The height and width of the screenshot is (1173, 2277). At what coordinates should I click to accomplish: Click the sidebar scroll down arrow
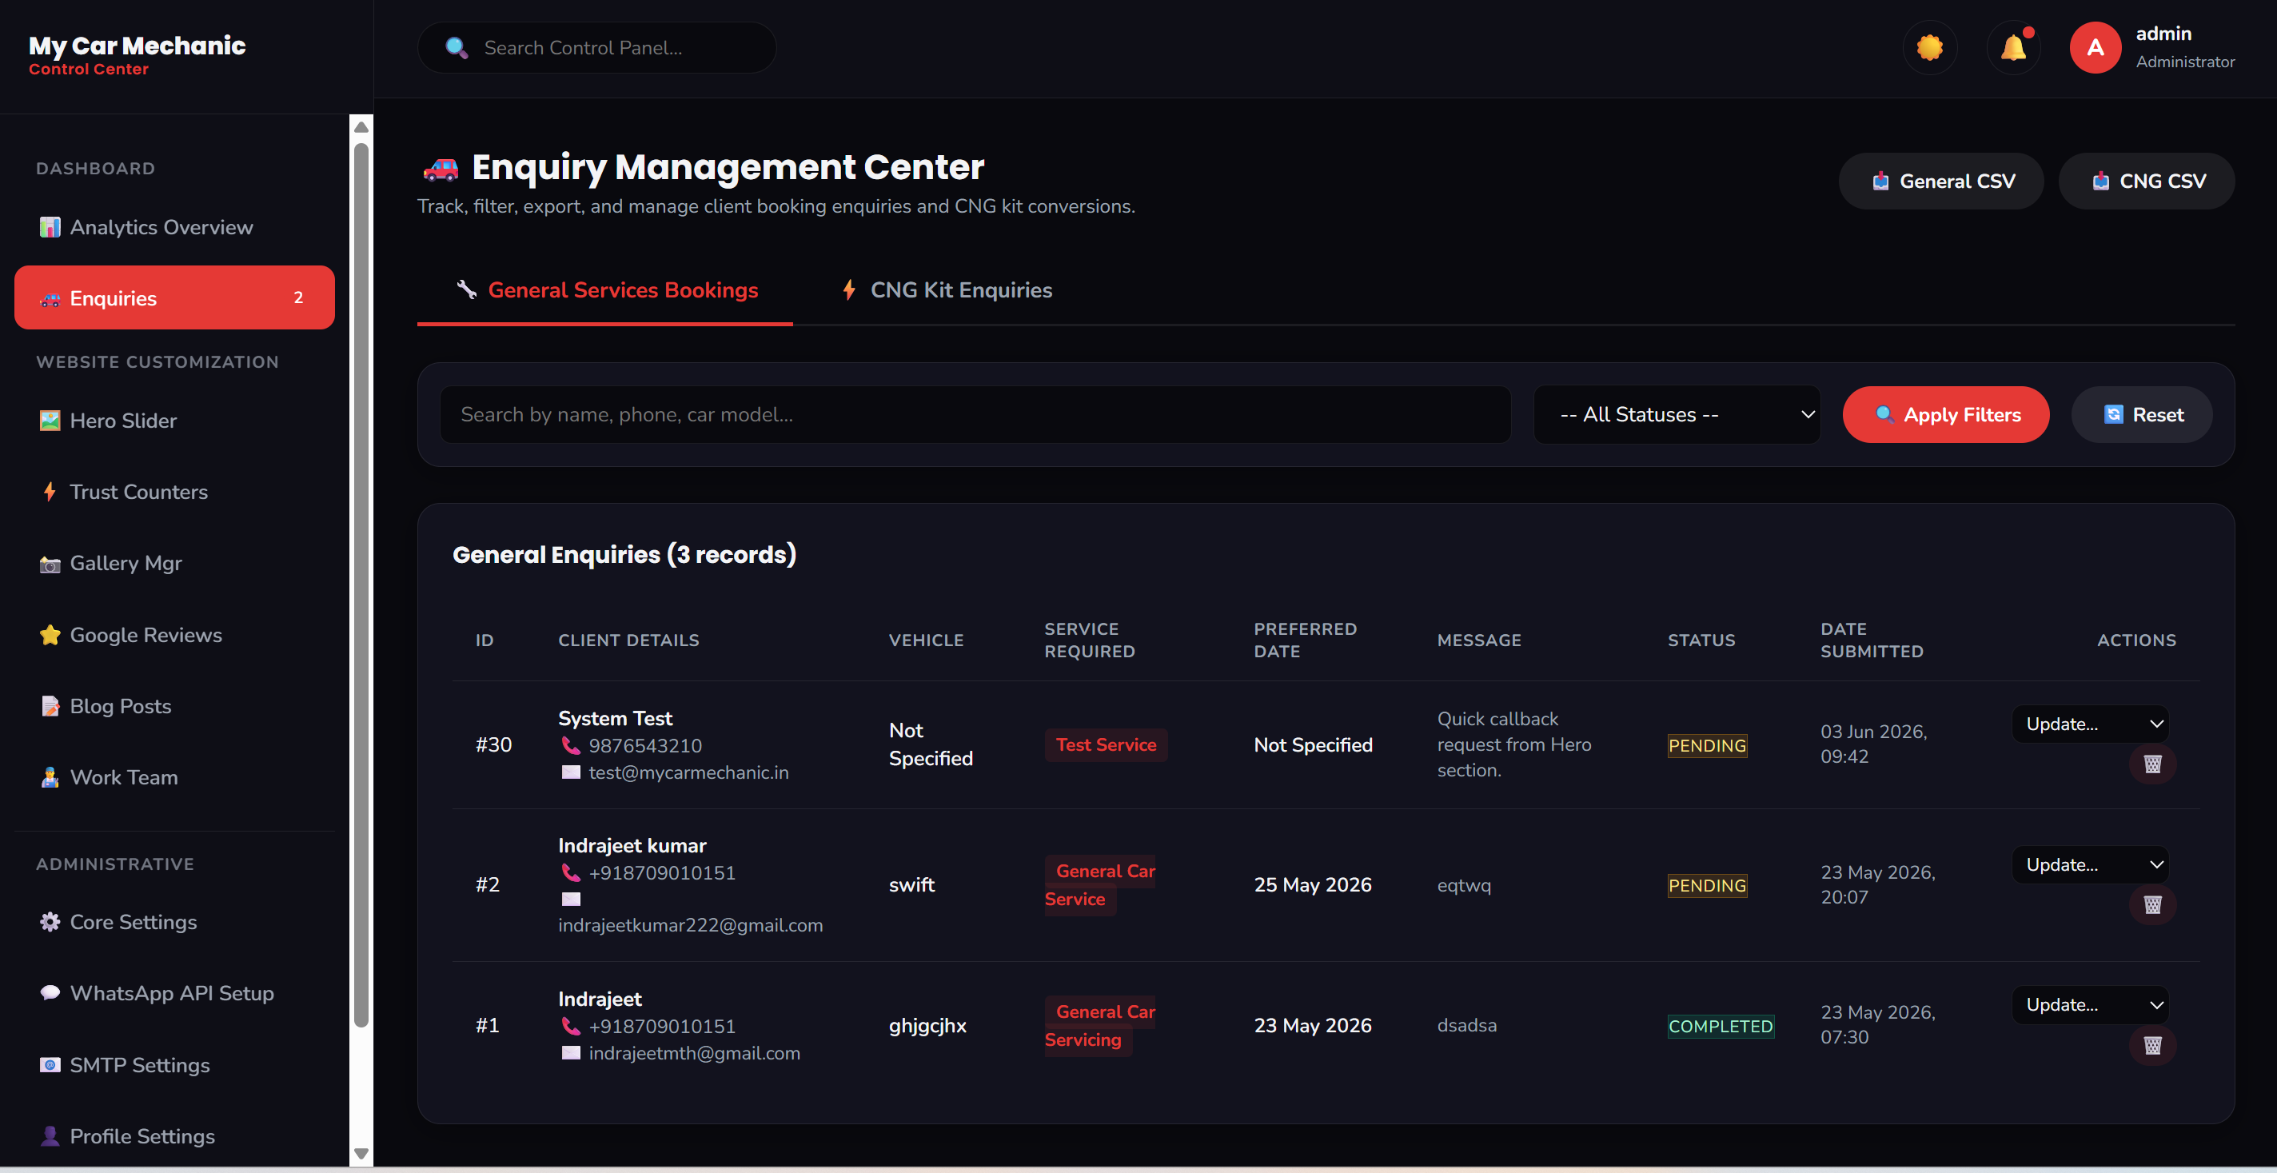coord(361,1154)
